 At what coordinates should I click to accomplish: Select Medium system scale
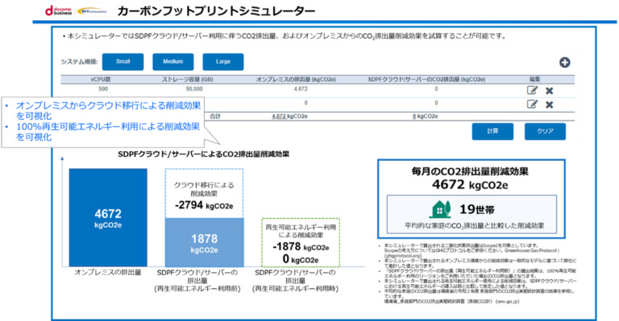tap(173, 62)
